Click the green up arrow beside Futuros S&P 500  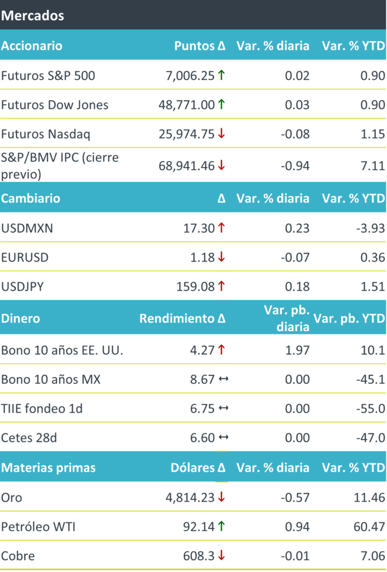pos(221,75)
